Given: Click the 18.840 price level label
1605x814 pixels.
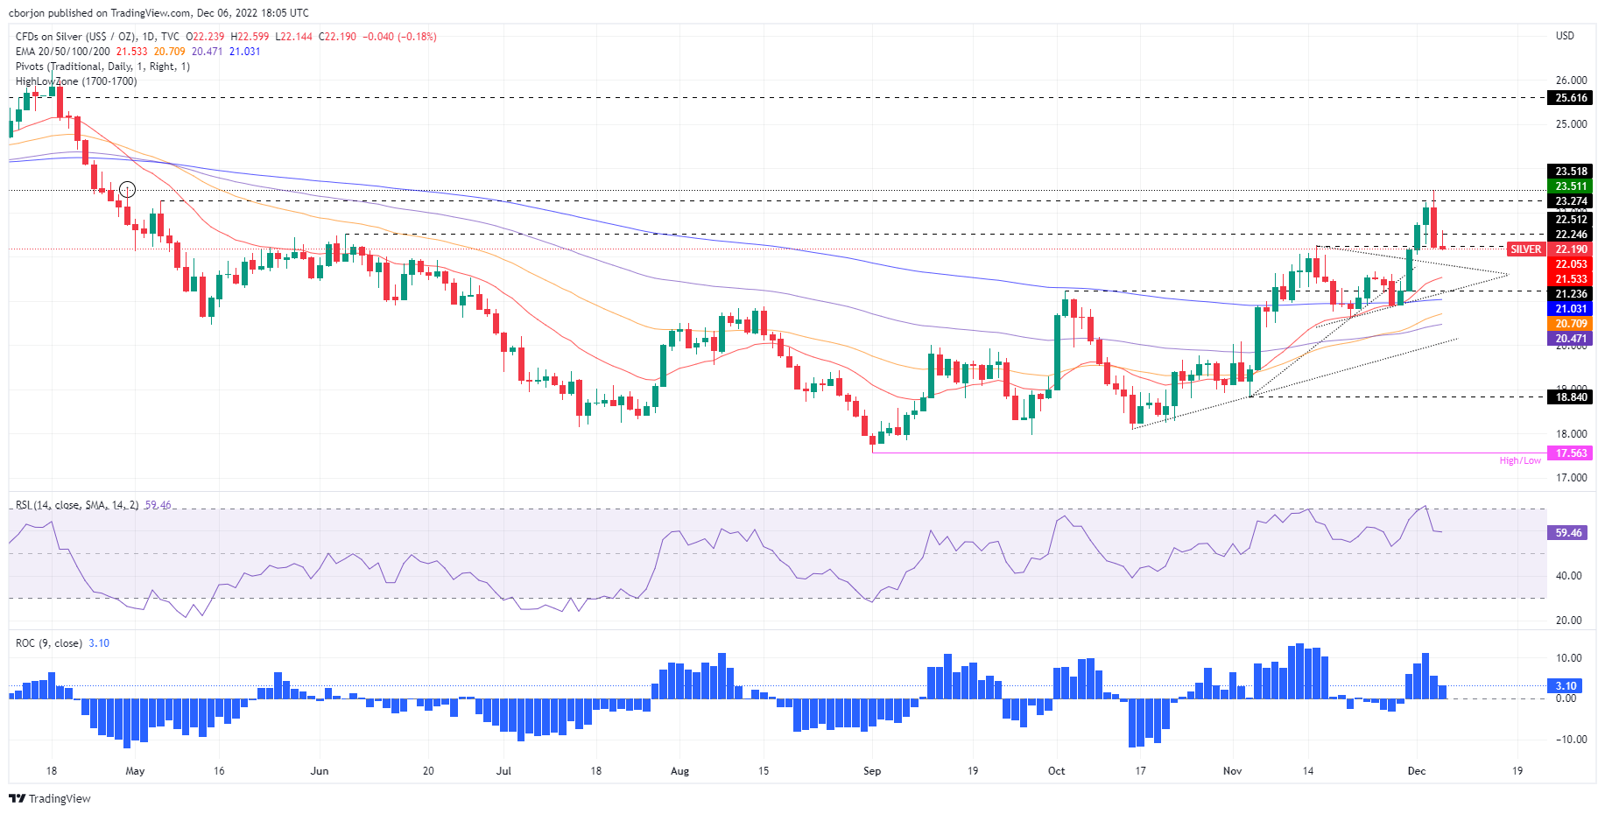Looking at the screenshot, I should pos(1571,397).
